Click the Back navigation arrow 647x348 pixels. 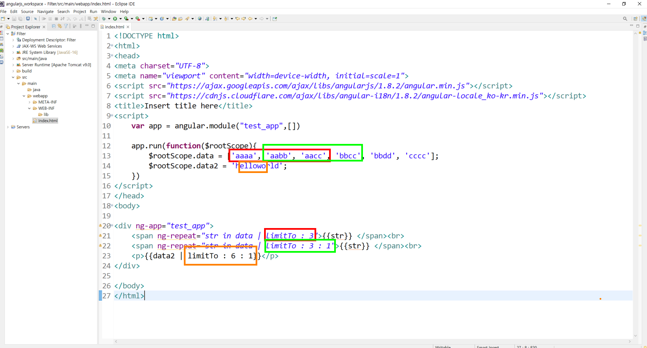[x=251, y=19]
